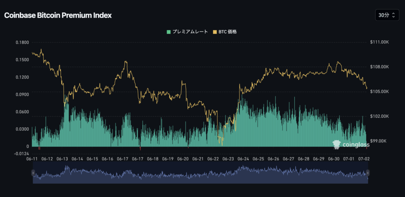Viewport: 405px width, 197px height.
Task: Click the 06-13 date label
Action: pyautogui.click(x=62, y=159)
